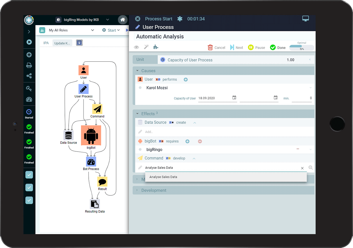The height and width of the screenshot is (248, 353).
Task: Open the bigRing Models by IKB dropdown
Action: coord(108,20)
